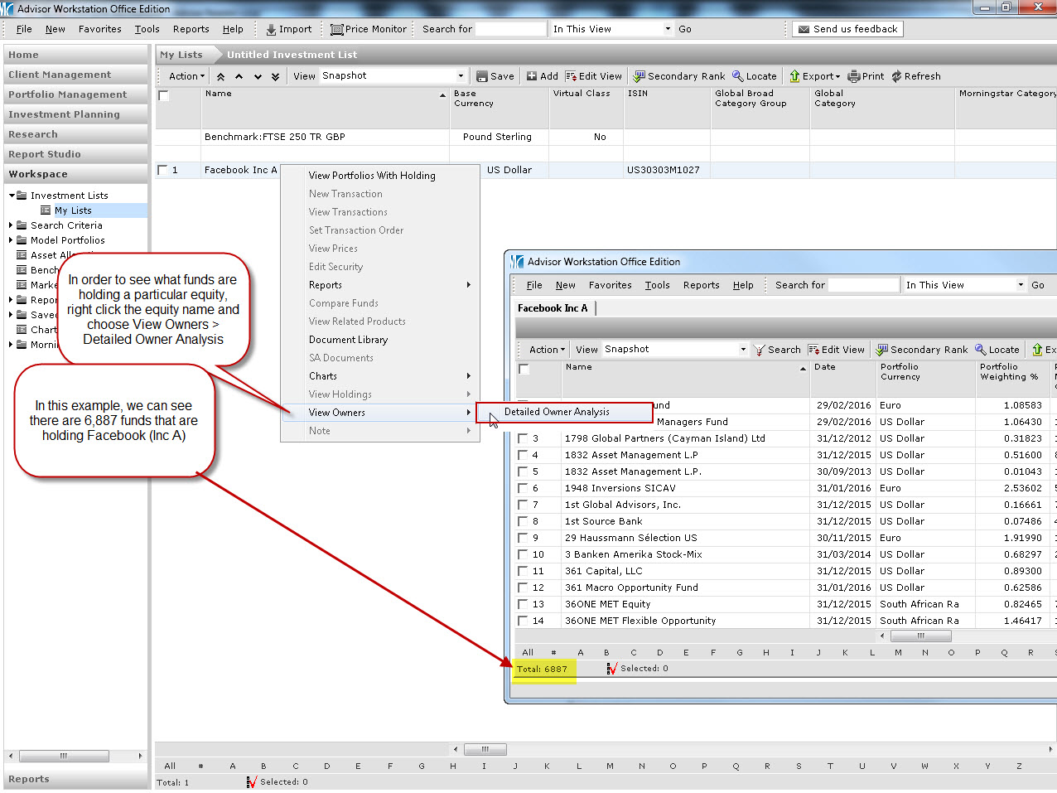Click Send us feedback button
The width and height of the screenshot is (1057, 793).
point(847,29)
